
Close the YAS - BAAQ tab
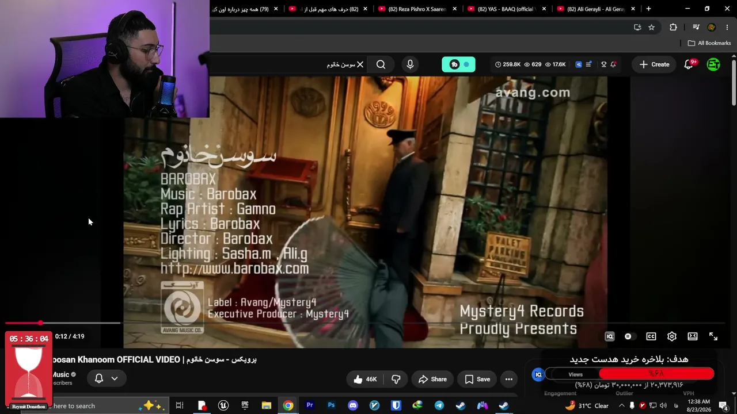pyautogui.click(x=544, y=9)
